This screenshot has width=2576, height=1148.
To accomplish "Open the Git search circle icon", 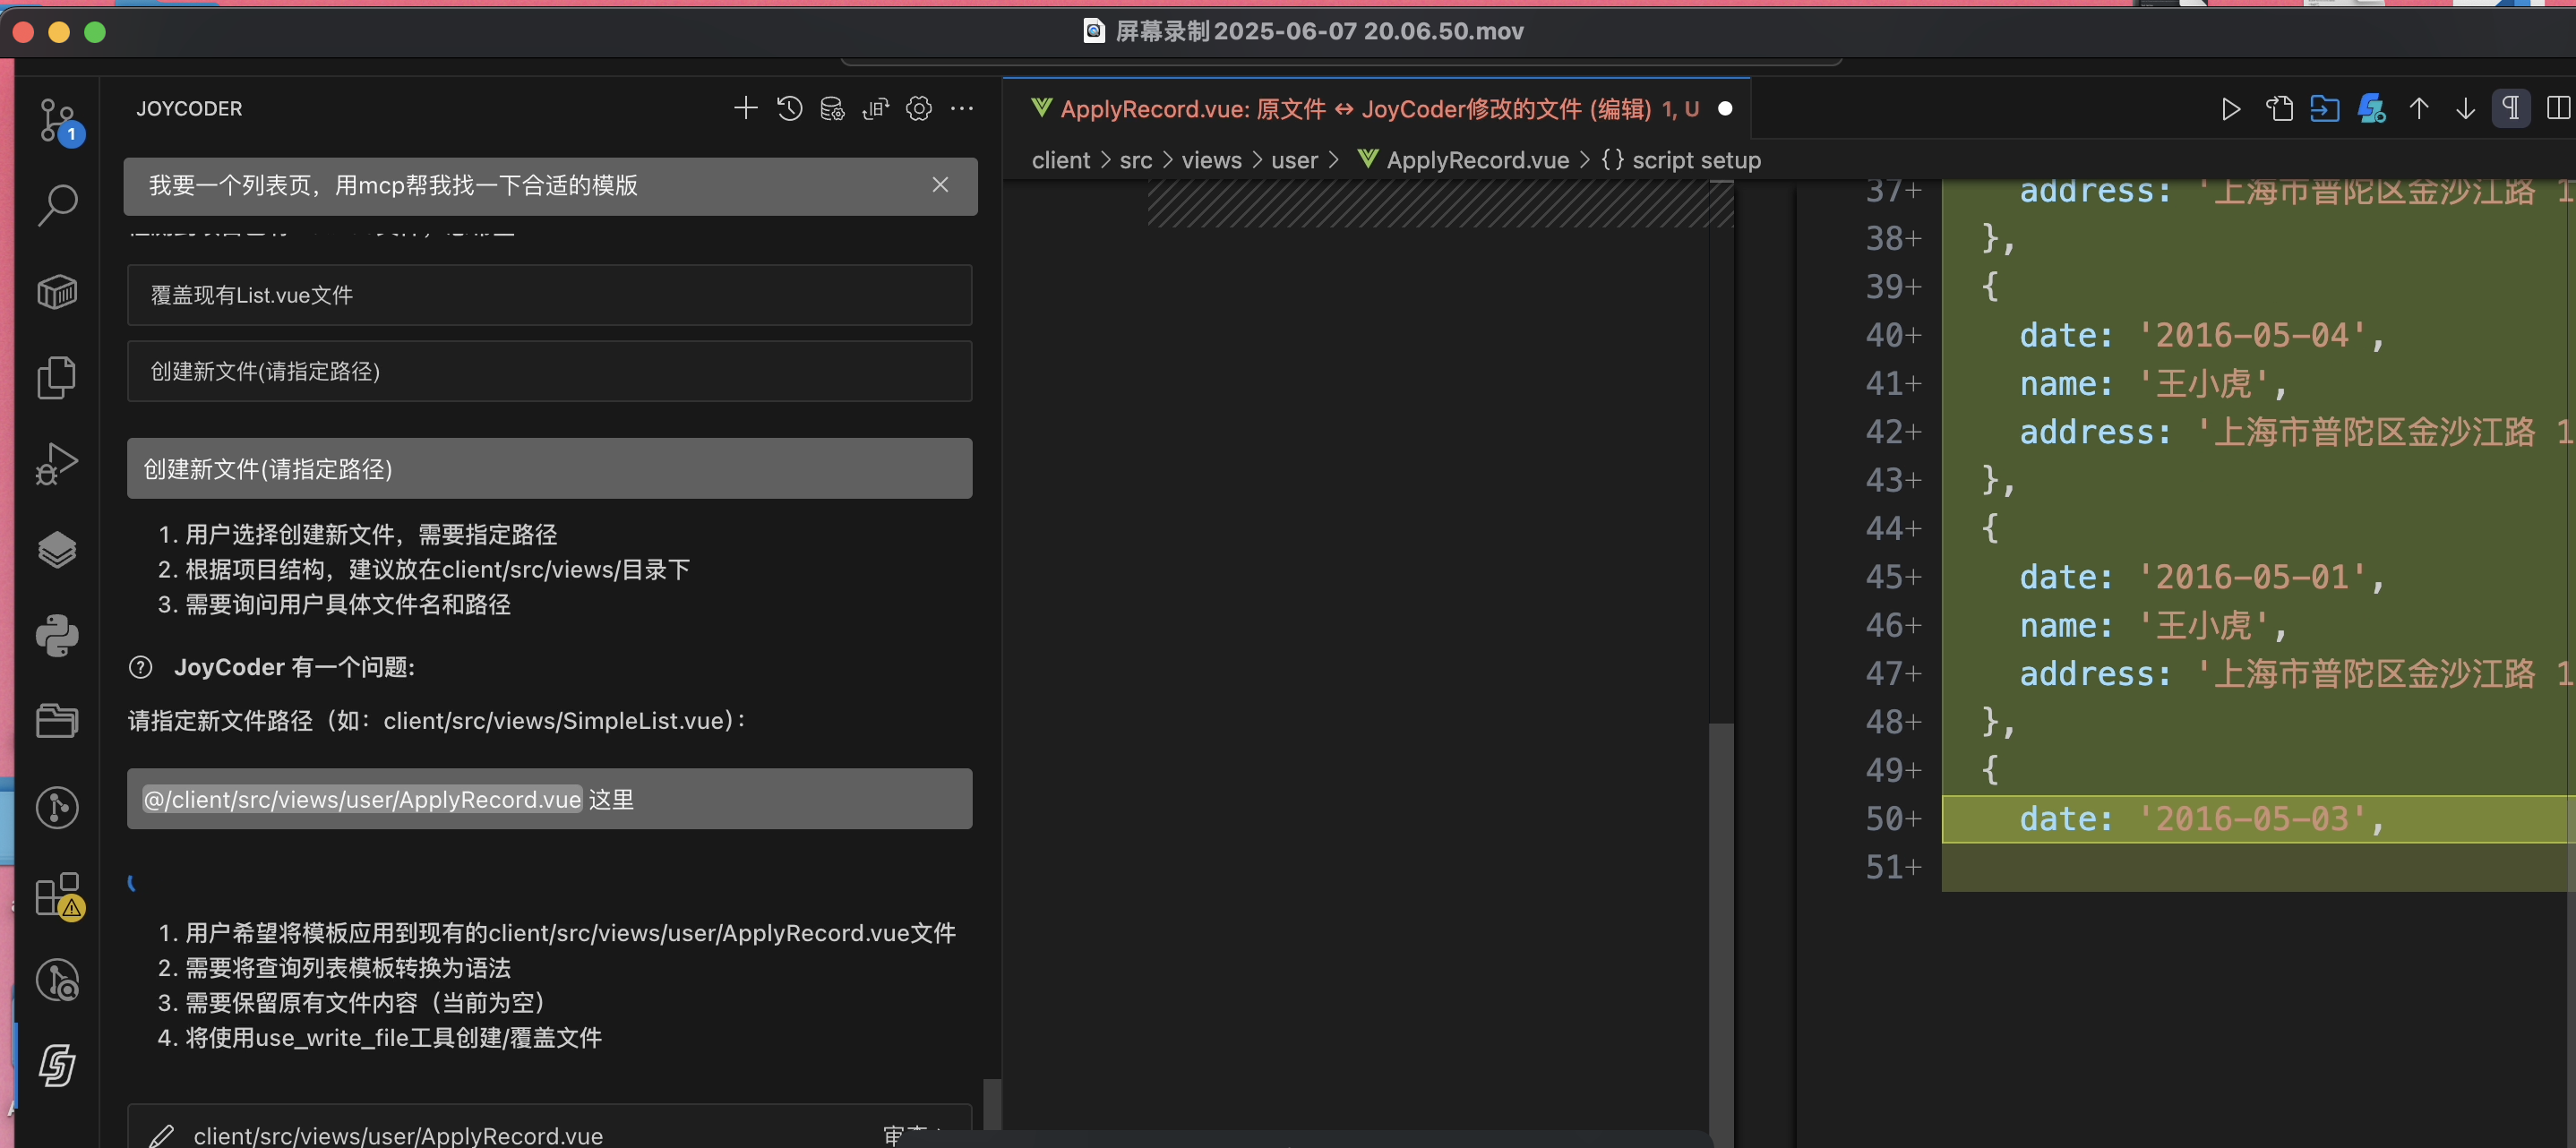I will [57, 980].
